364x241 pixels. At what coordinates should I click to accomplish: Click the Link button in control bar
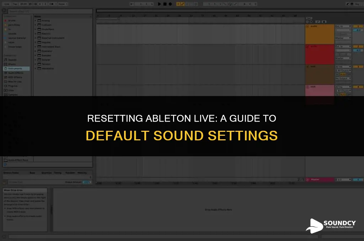click(7, 4)
